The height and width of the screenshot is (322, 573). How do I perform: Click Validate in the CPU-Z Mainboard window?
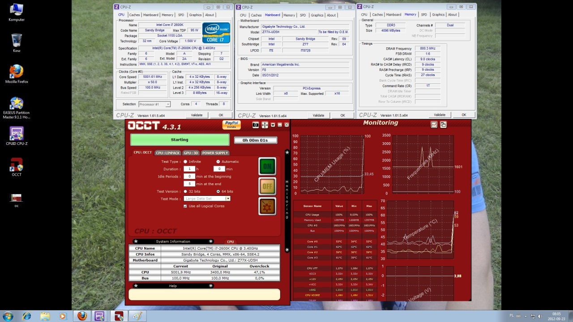pos(318,115)
